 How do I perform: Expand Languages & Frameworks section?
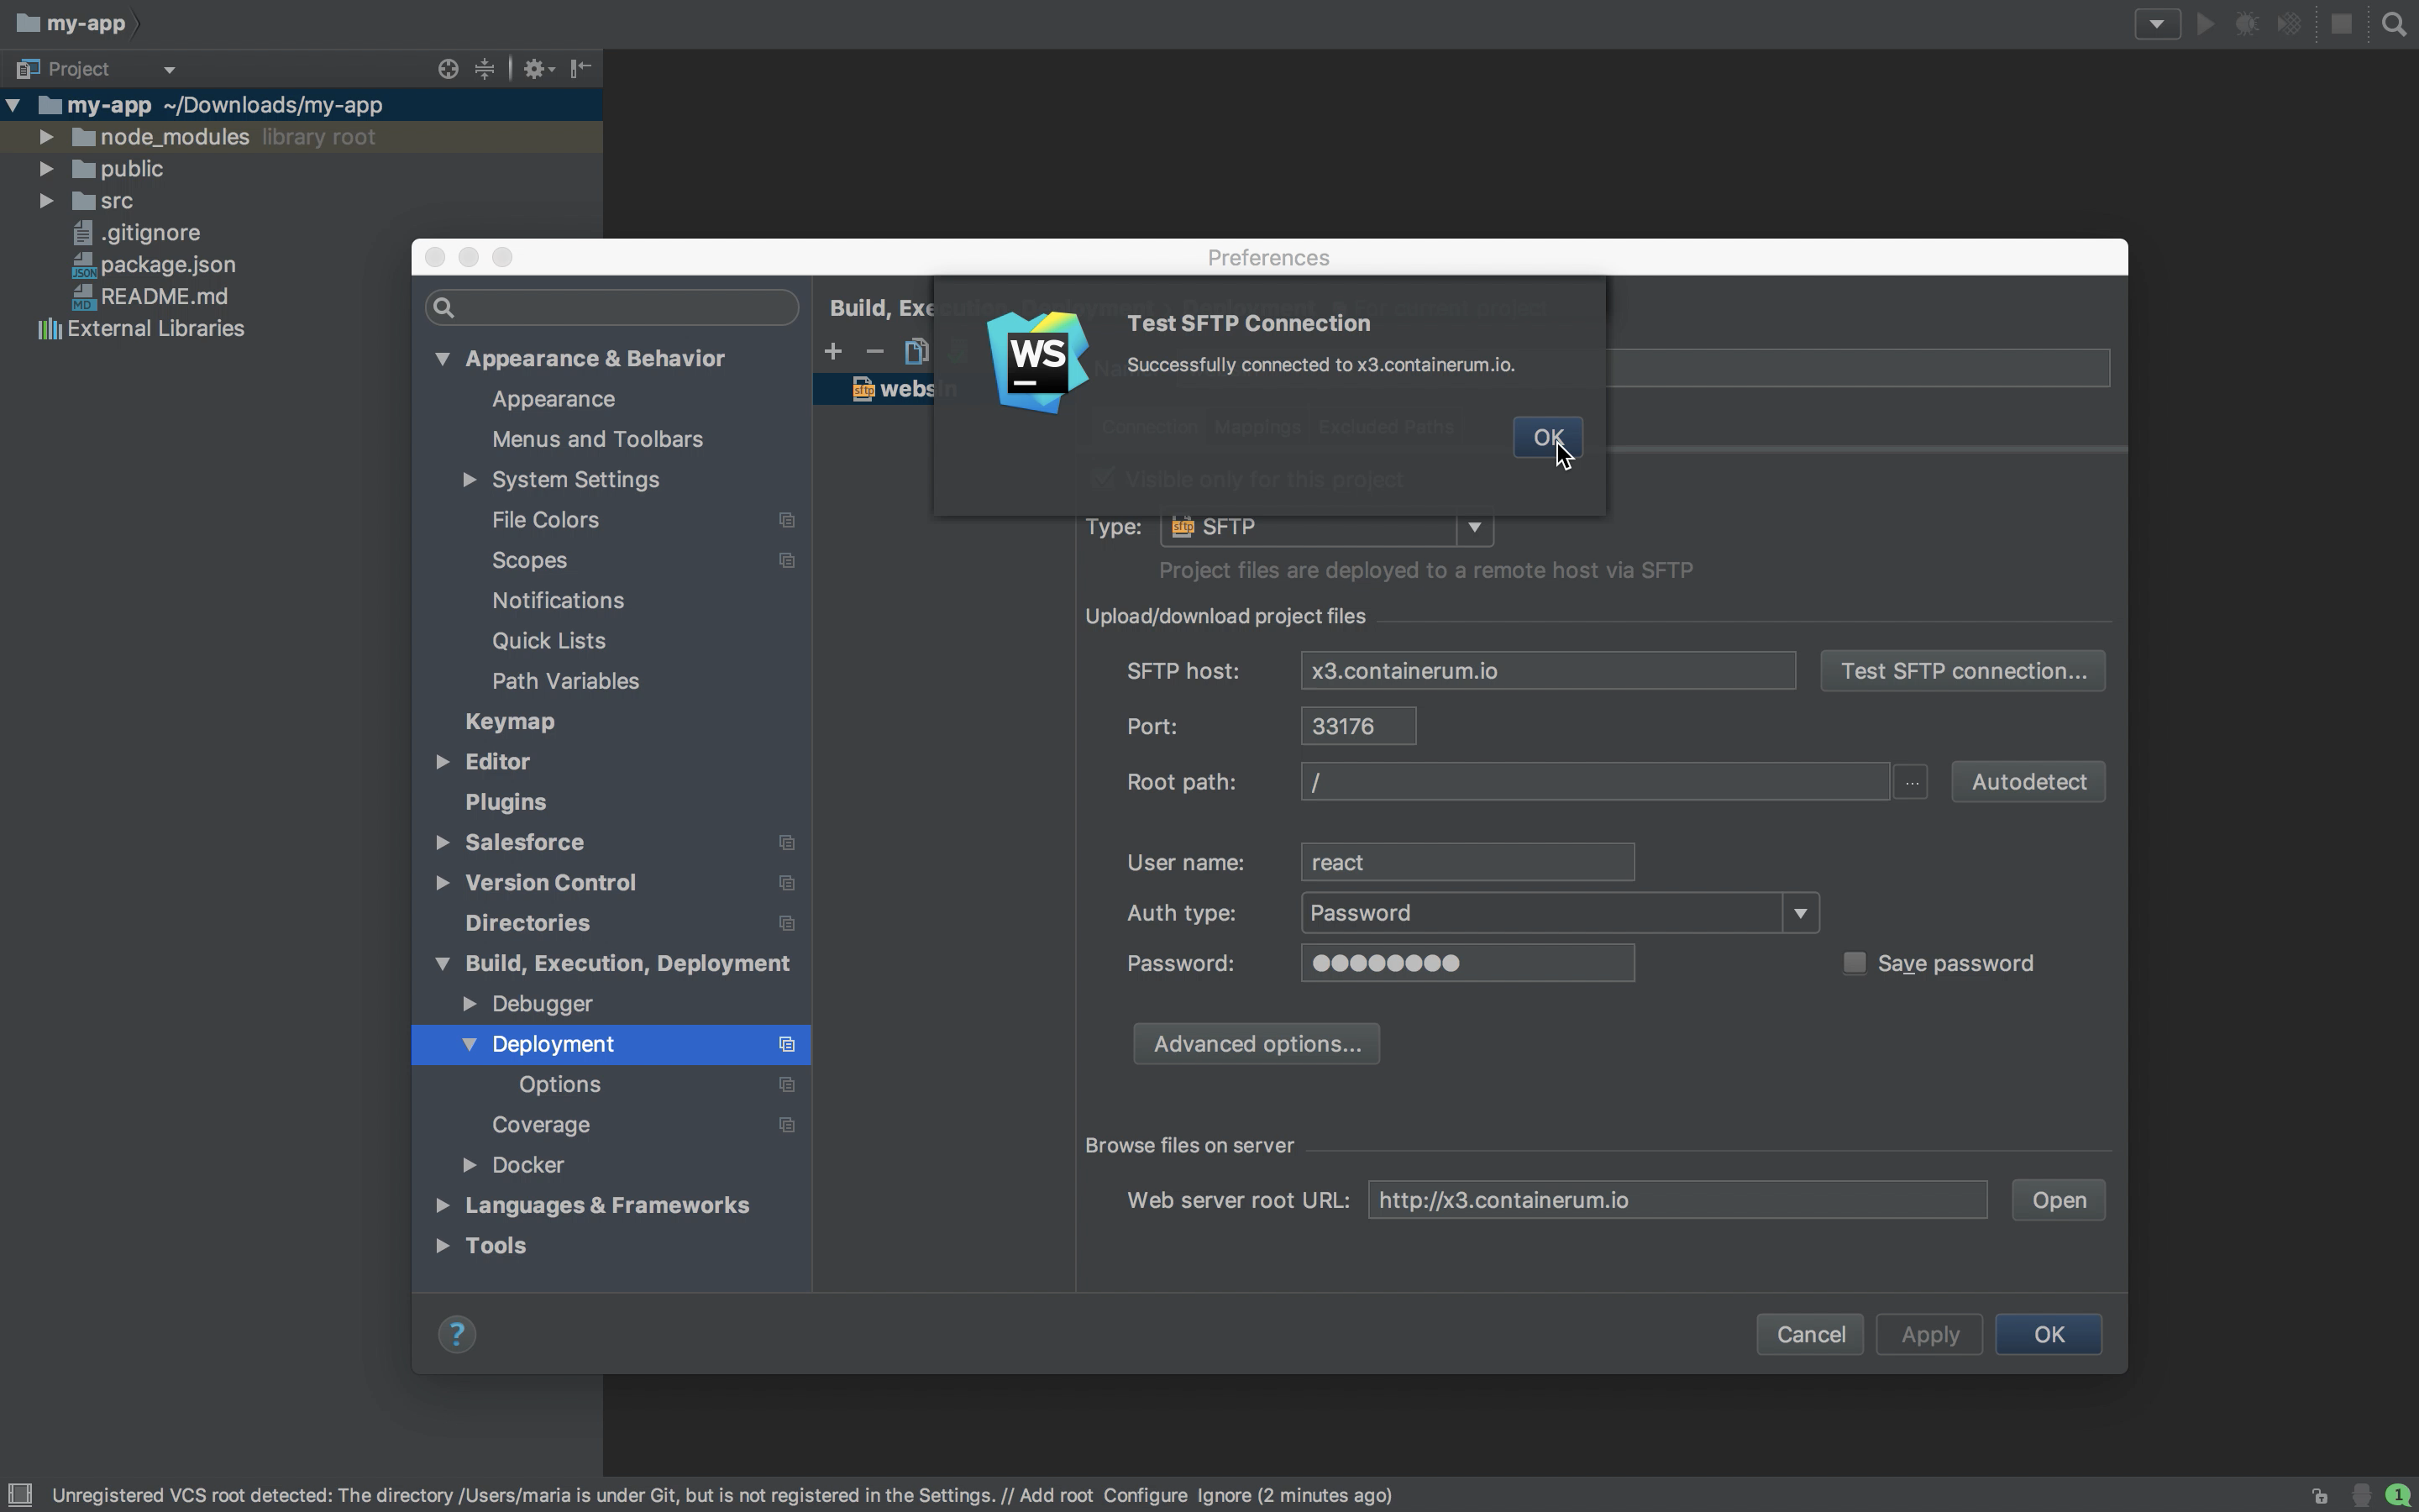442,1205
